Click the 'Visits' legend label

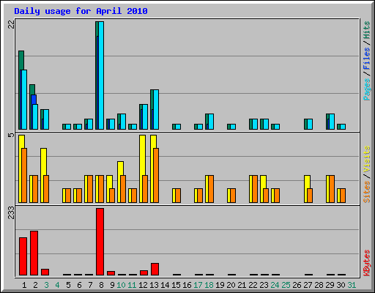coord(366,159)
